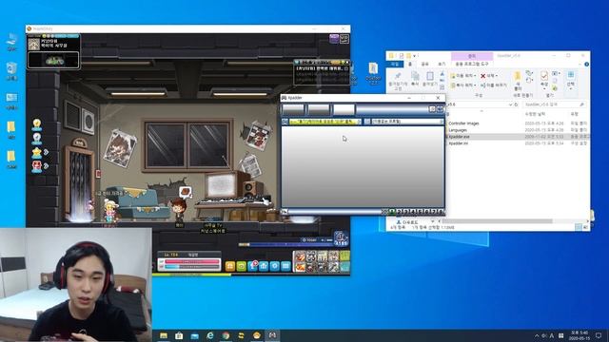The image size is (609, 342).
Task: Click the blue community house icon in game
Action: point(264,266)
